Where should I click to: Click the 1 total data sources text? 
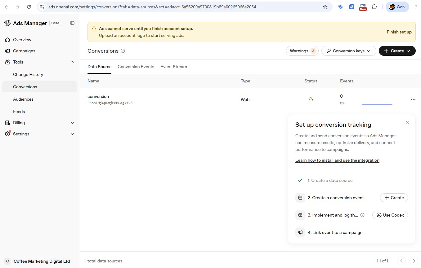[104, 261]
